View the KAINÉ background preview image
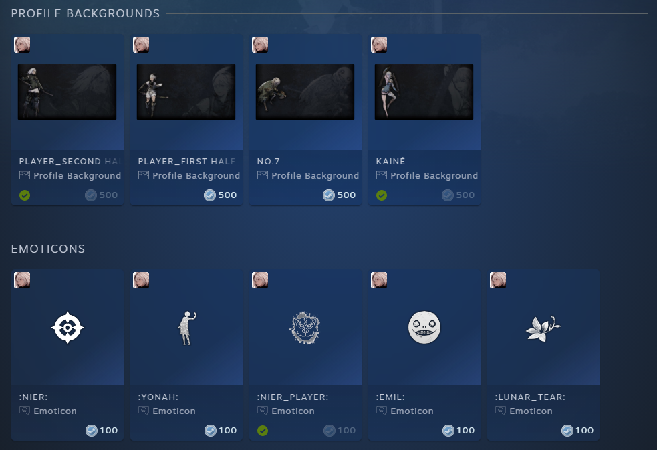Viewport: 657px width, 450px height. pyautogui.click(x=424, y=92)
